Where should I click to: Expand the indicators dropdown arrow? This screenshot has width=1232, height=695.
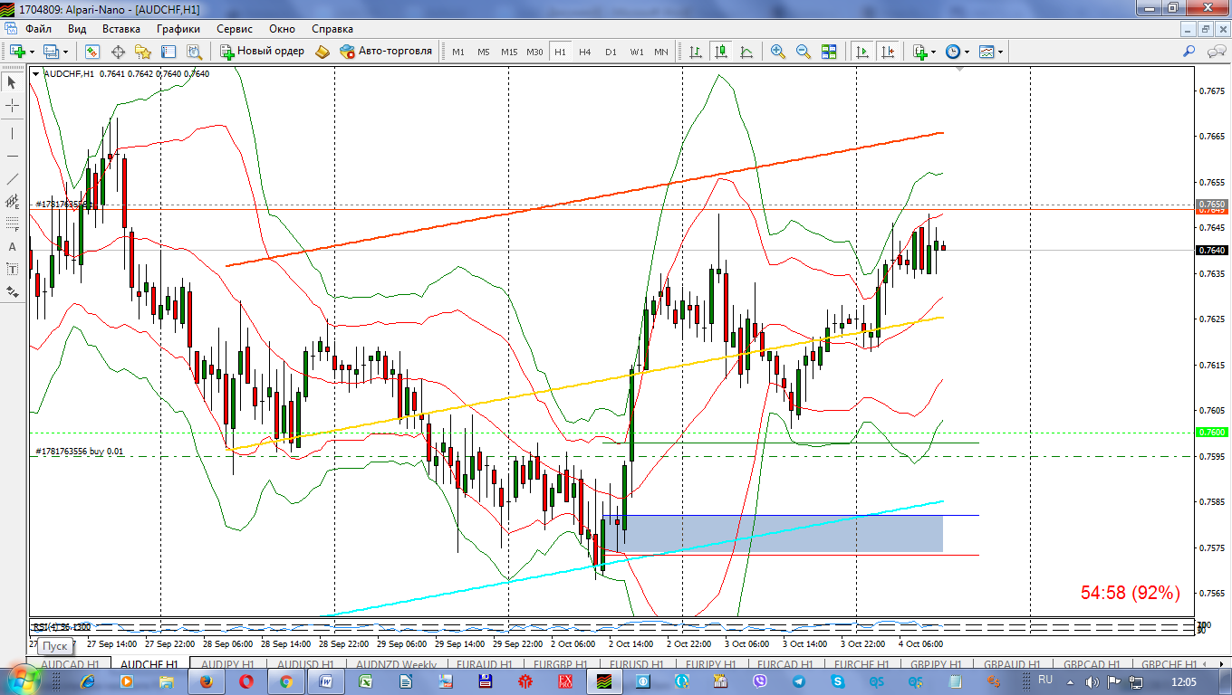(934, 52)
